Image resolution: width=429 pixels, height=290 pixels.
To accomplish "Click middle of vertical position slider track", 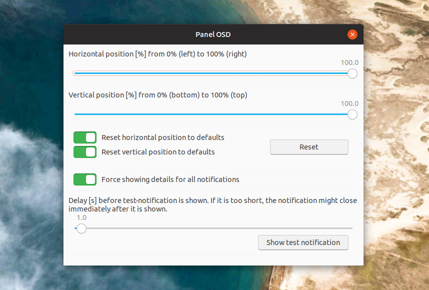I will tap(213, 114).
